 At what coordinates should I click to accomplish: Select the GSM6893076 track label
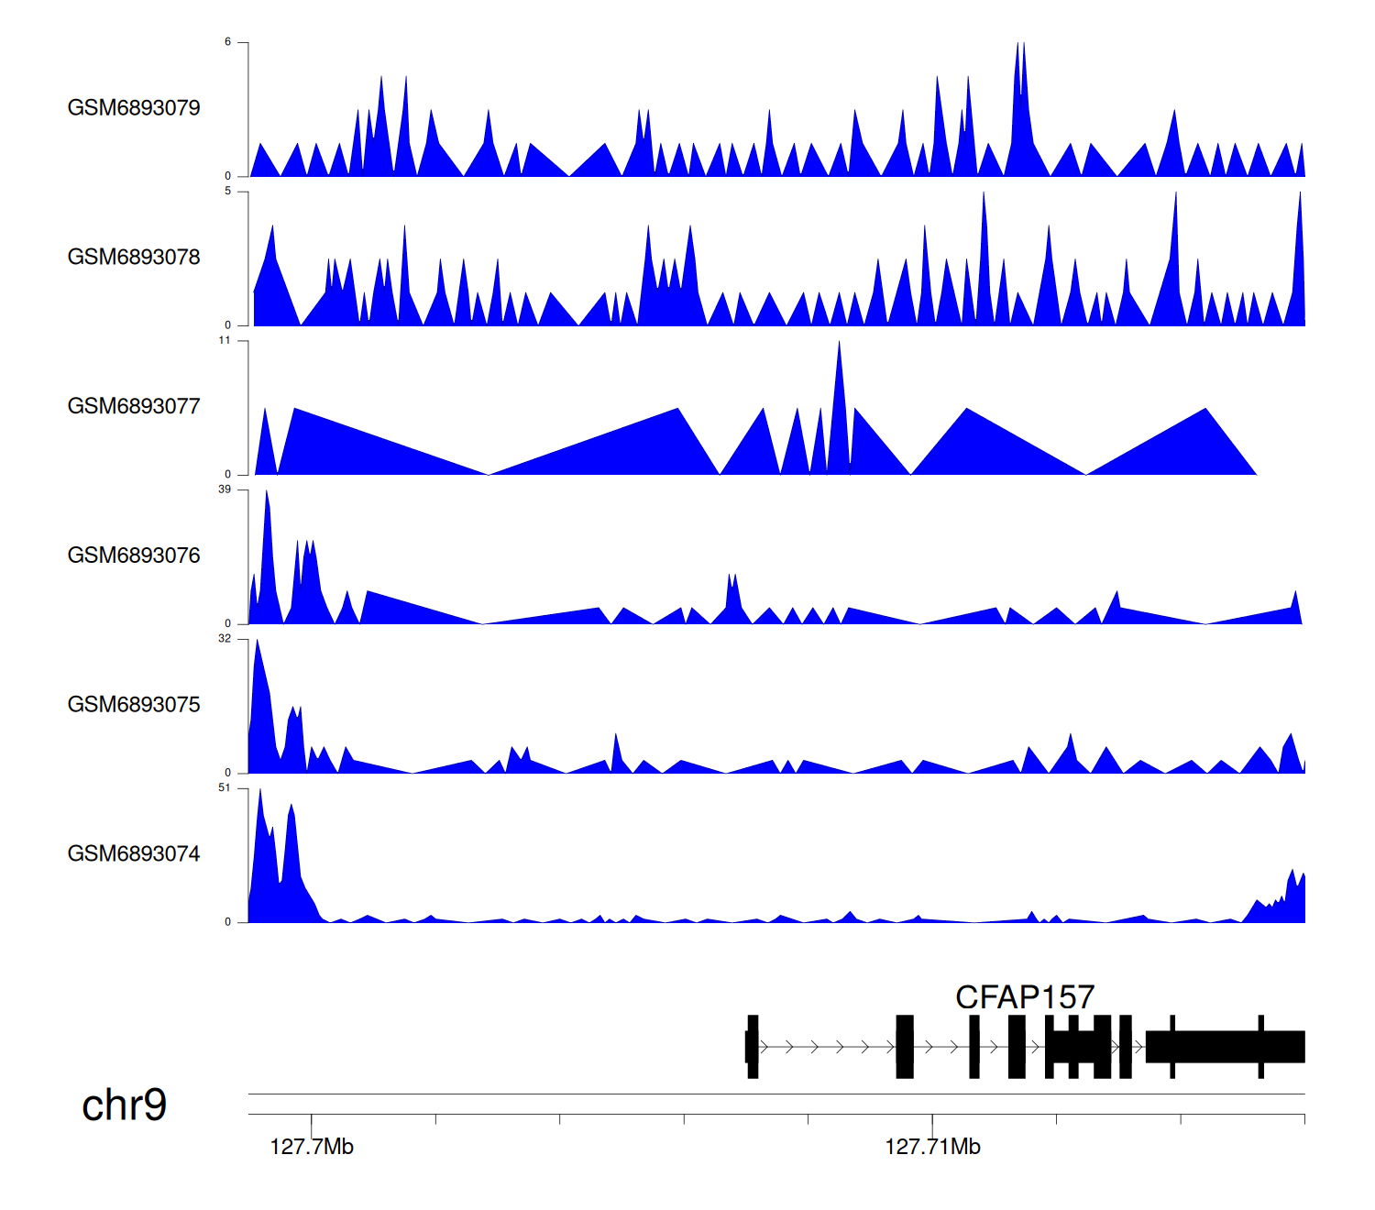[x=134, y=556]
